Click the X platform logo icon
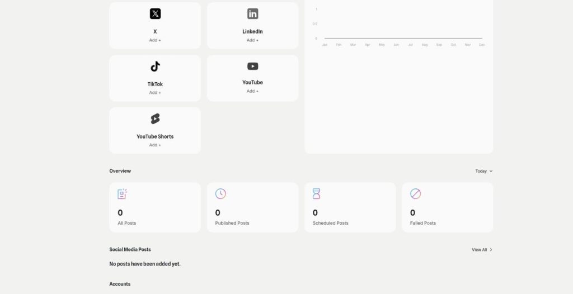 (x=155, y=14)
